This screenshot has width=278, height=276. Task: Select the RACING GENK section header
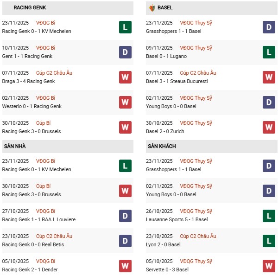[30, 8]
